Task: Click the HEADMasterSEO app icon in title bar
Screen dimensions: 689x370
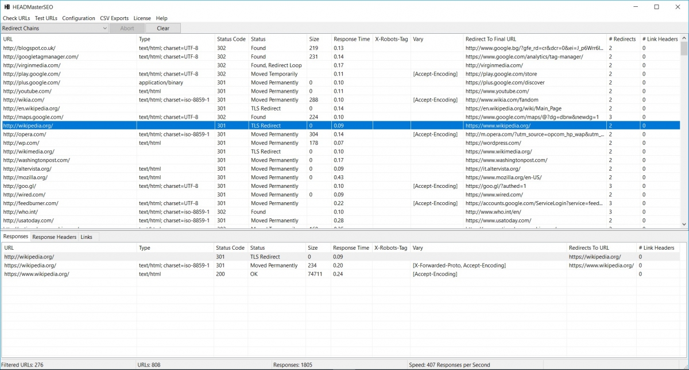Action: coord(7,7)
